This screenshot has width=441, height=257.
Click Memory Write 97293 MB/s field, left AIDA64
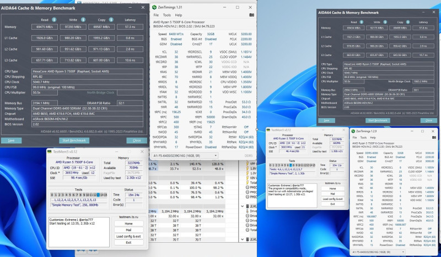pyautogui.click(x=73, y=27)
